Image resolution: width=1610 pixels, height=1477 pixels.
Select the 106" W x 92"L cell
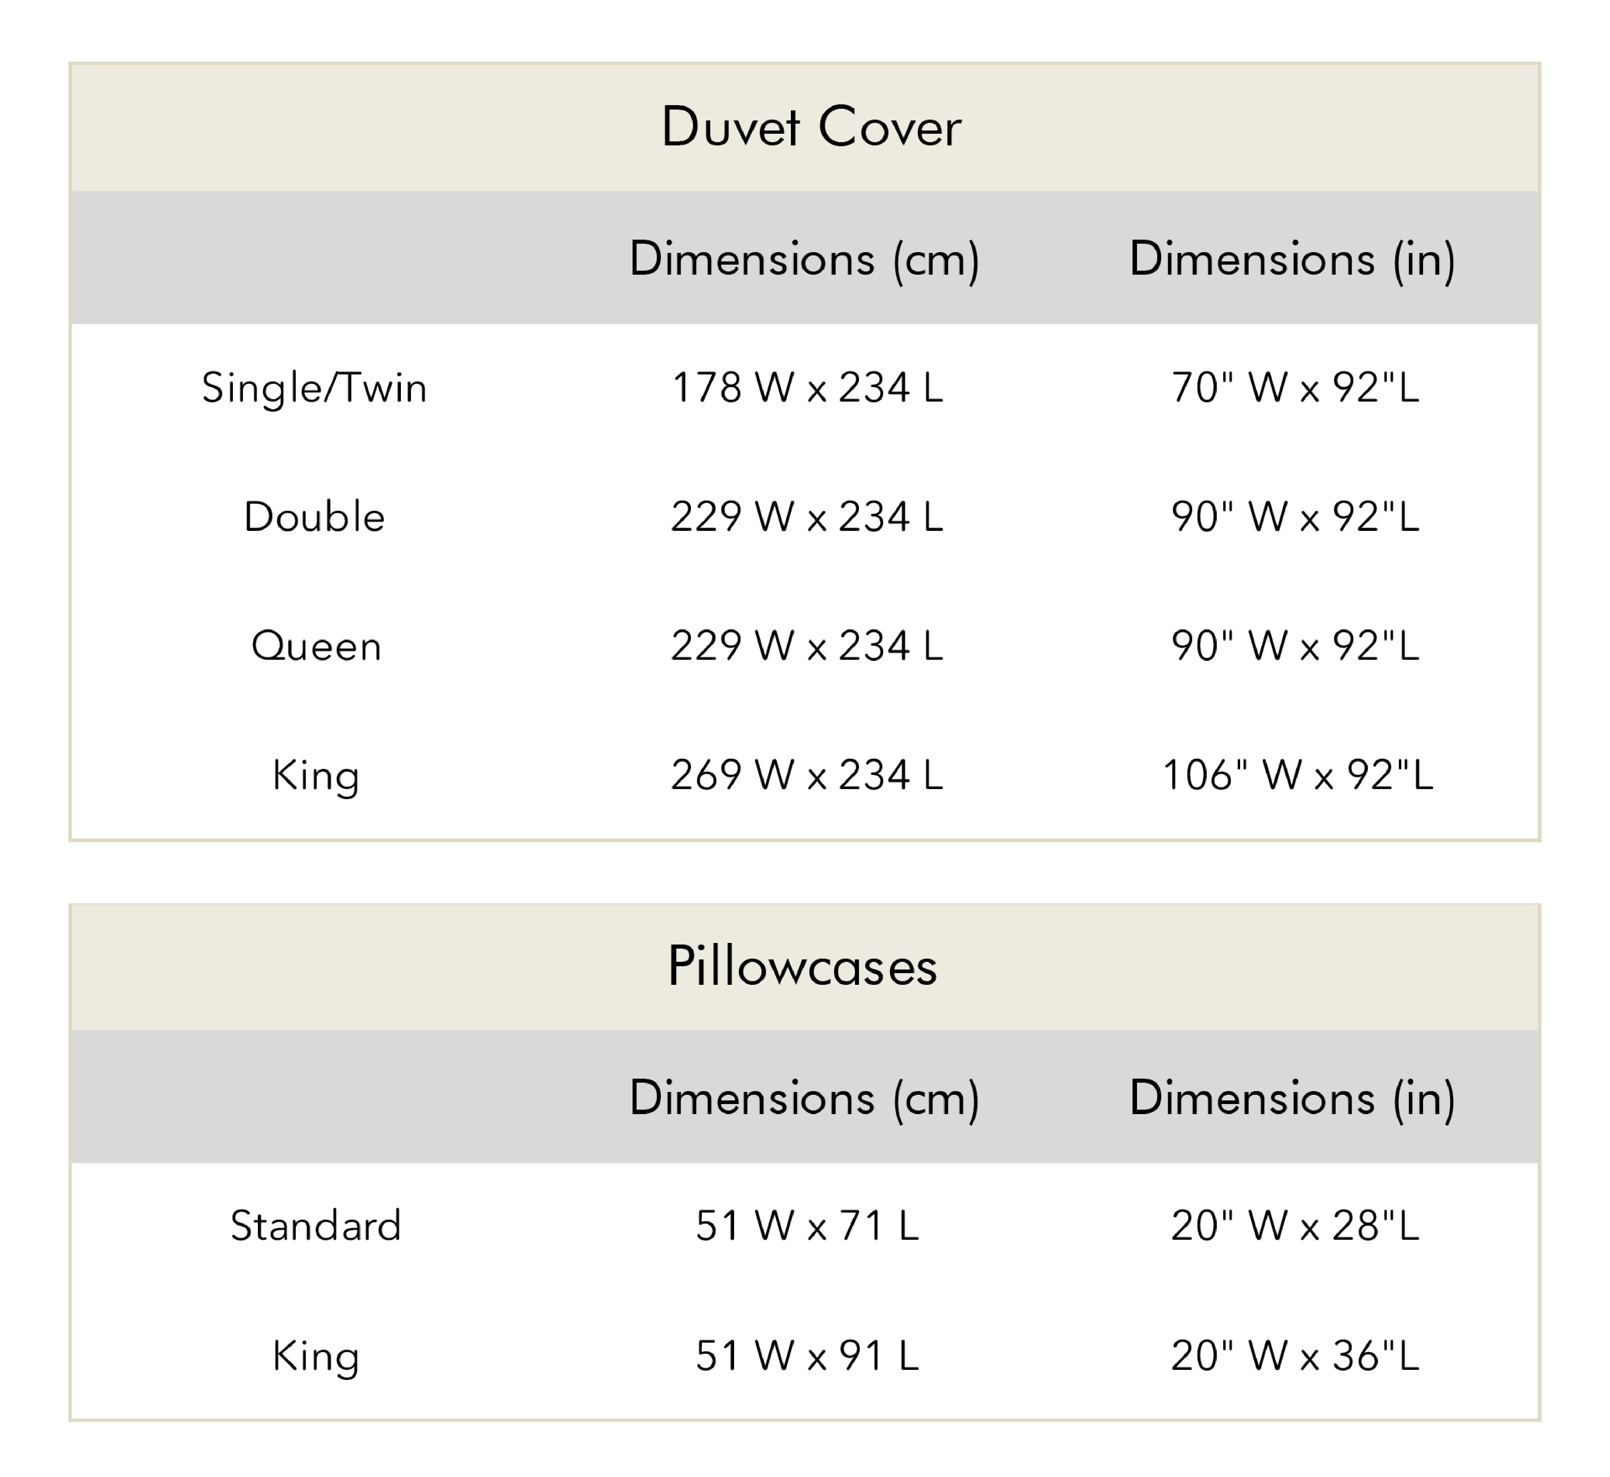pos(1297,775)
